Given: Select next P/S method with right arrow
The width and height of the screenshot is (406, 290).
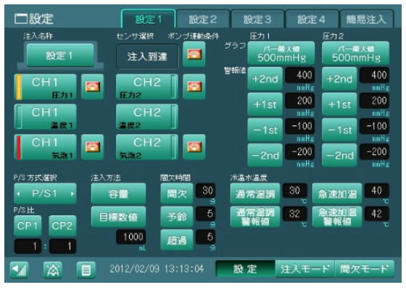Looking at the screenshot, I should (x=72, y=194).
